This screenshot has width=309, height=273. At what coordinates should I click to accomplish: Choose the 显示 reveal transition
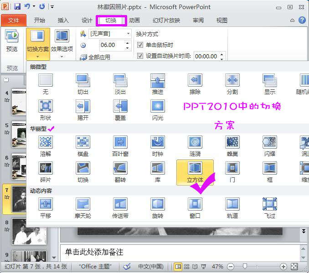[x=270, y=84]
